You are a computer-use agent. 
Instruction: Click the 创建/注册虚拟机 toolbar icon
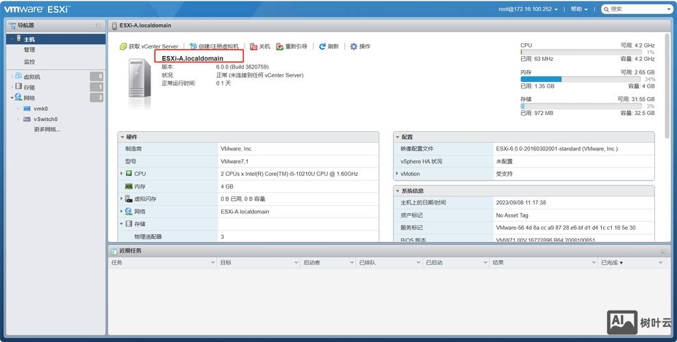coord(194,47)
